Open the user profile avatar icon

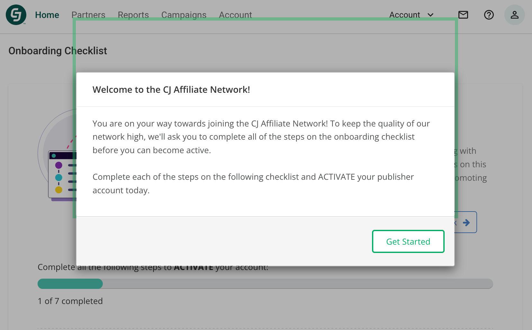pos(515,15)
